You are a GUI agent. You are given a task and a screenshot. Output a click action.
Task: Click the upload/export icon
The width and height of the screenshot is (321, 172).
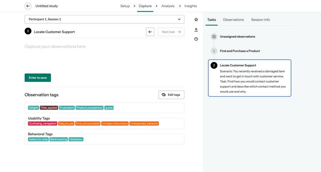tap(196, 30)
